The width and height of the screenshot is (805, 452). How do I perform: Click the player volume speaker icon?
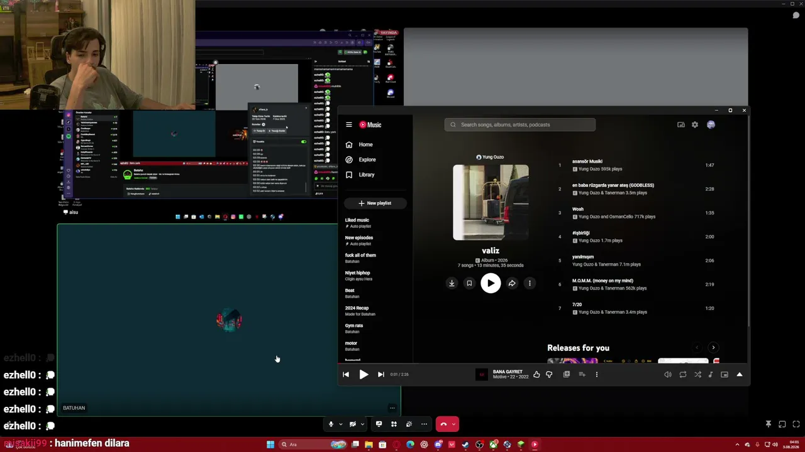pyautogui.click(x=668, y=375)
